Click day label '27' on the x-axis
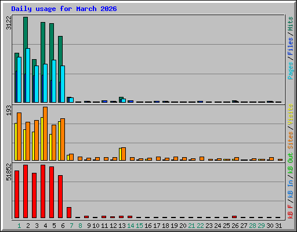Screen dimensions: 297x232 [244, 226]
